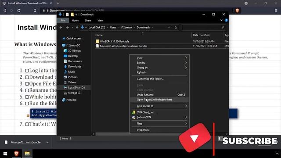Bookmark this page in the browser
This screenshot has width=281, height=158.
tap(35, 11)
